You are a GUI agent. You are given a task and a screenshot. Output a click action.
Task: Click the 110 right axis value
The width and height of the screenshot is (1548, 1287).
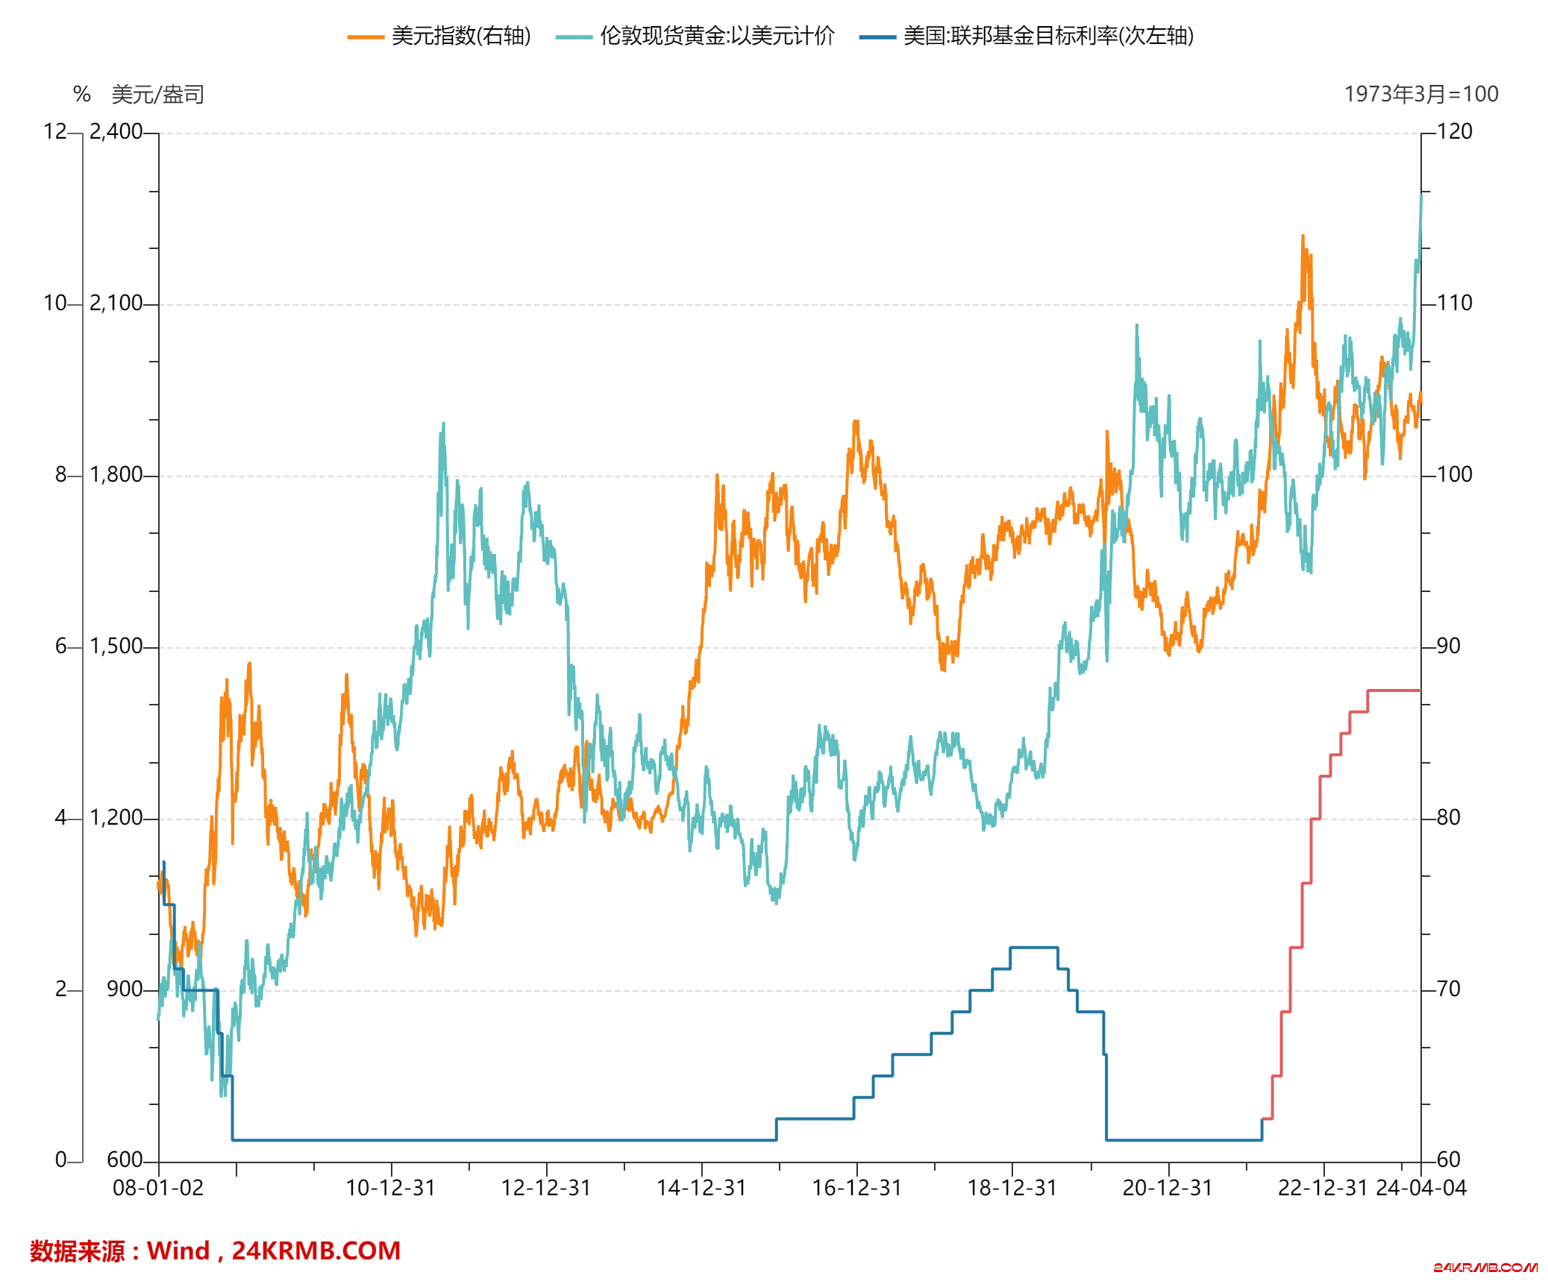[1454, 303]
